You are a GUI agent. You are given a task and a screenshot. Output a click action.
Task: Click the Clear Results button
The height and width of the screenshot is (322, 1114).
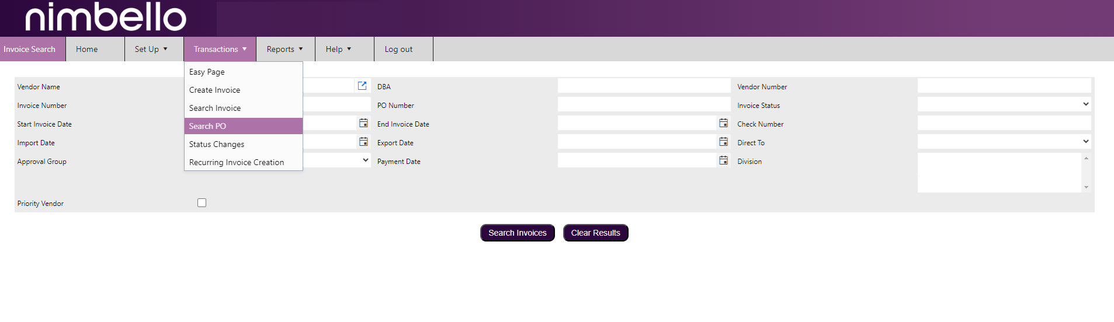pos(595,233)
